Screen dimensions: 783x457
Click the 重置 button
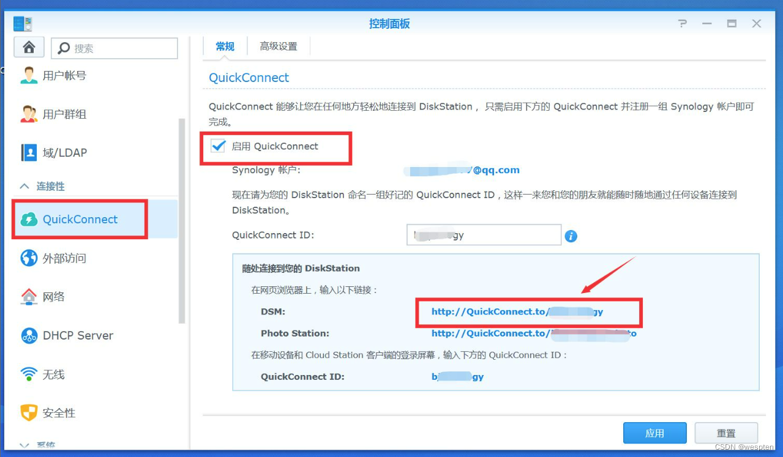pyautogui.click(x=726, y=433)
